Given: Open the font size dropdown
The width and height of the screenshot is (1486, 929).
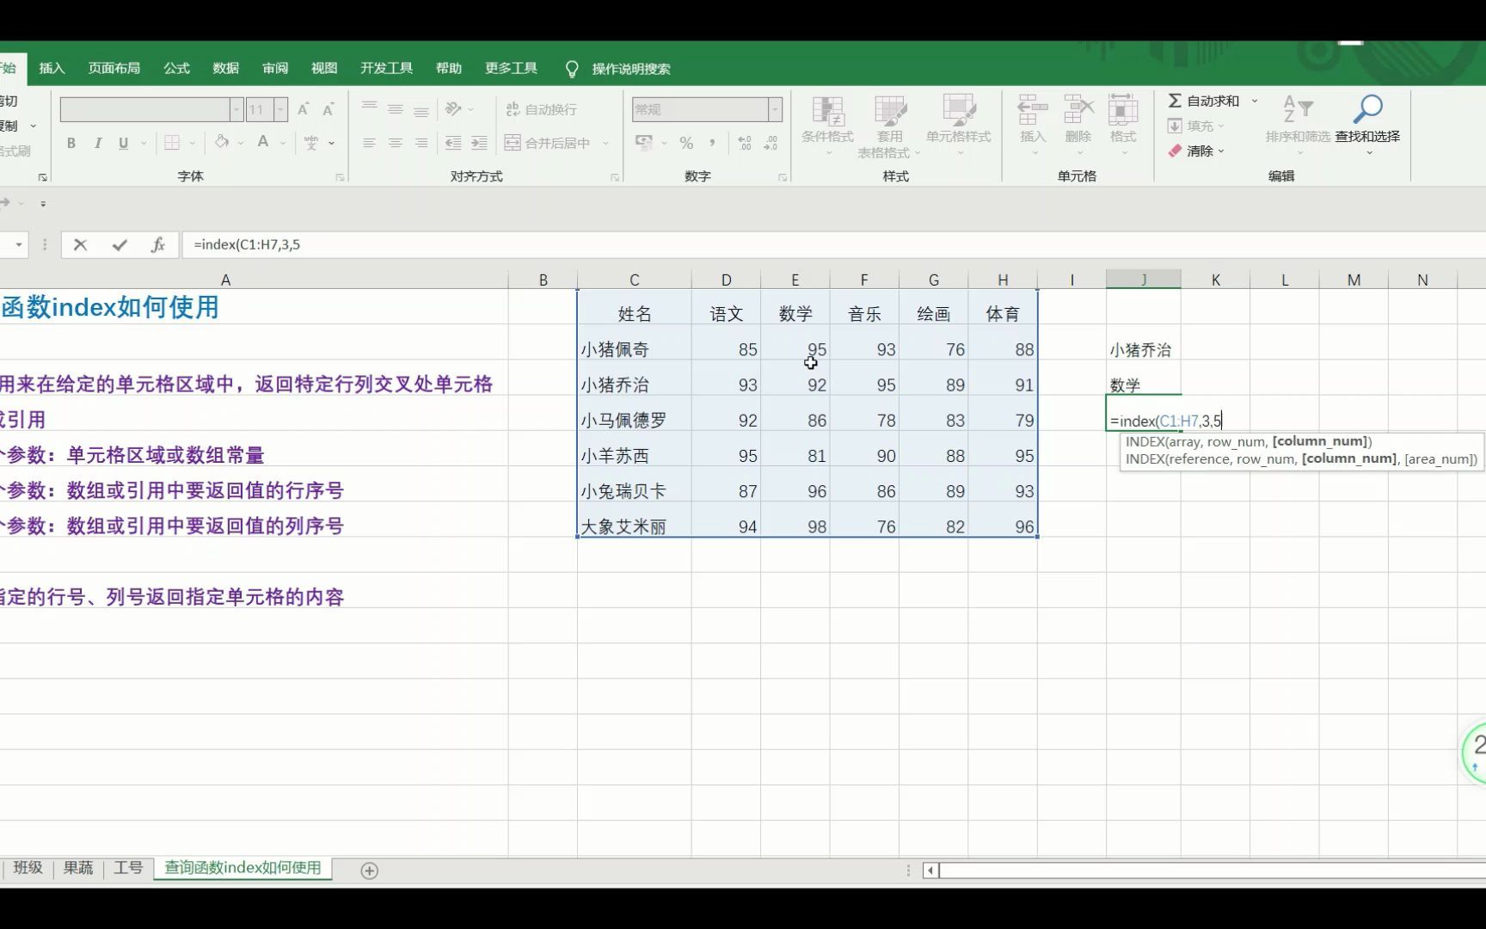Looking at the screenshot, I should pyautogui.click(x=280, y=109).
